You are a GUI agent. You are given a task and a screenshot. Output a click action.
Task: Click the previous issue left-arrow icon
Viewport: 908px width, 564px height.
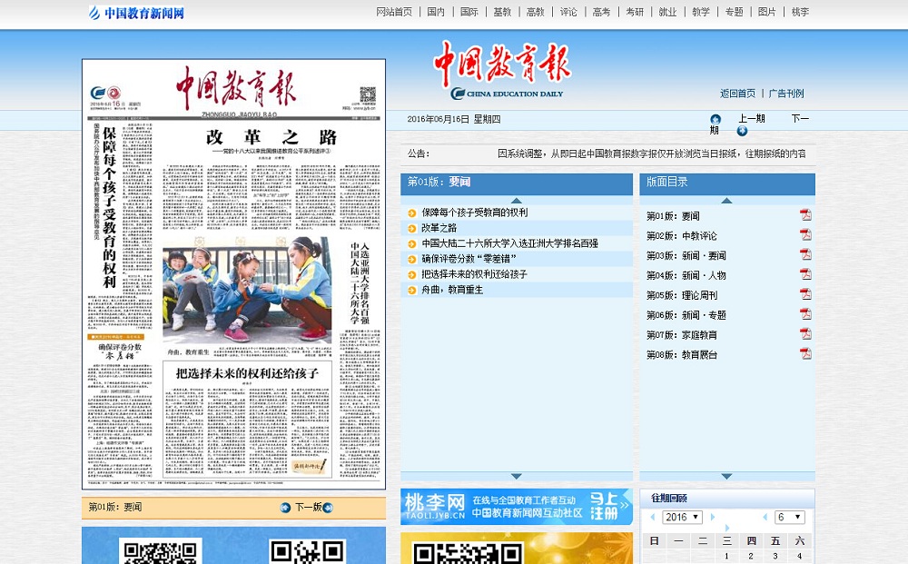(x=716, y=119)
